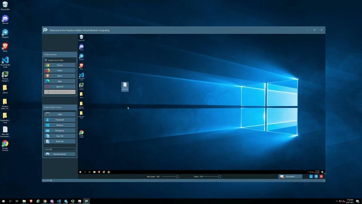Click the File Explorer panel button
The width and height of the screenshot is (362, 204).
coord(60,131)
